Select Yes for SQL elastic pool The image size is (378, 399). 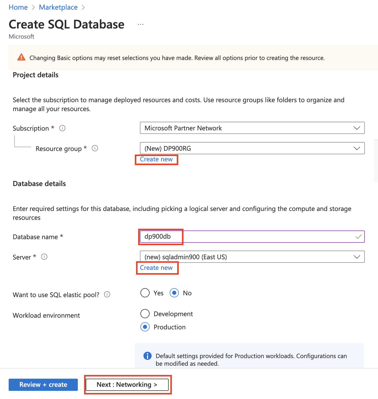pos(145,293)
